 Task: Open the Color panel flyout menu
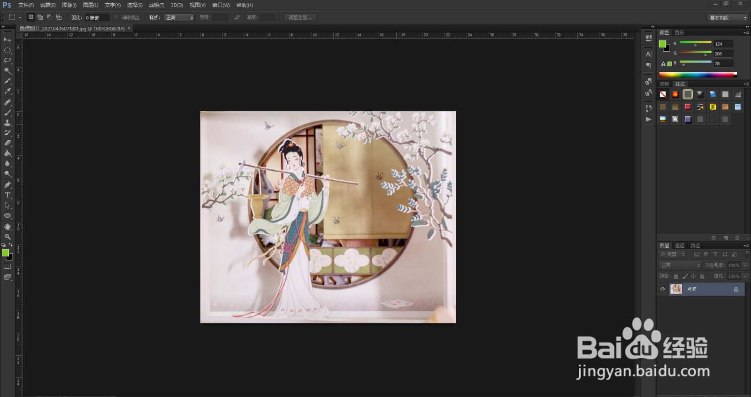pos(746,33)
